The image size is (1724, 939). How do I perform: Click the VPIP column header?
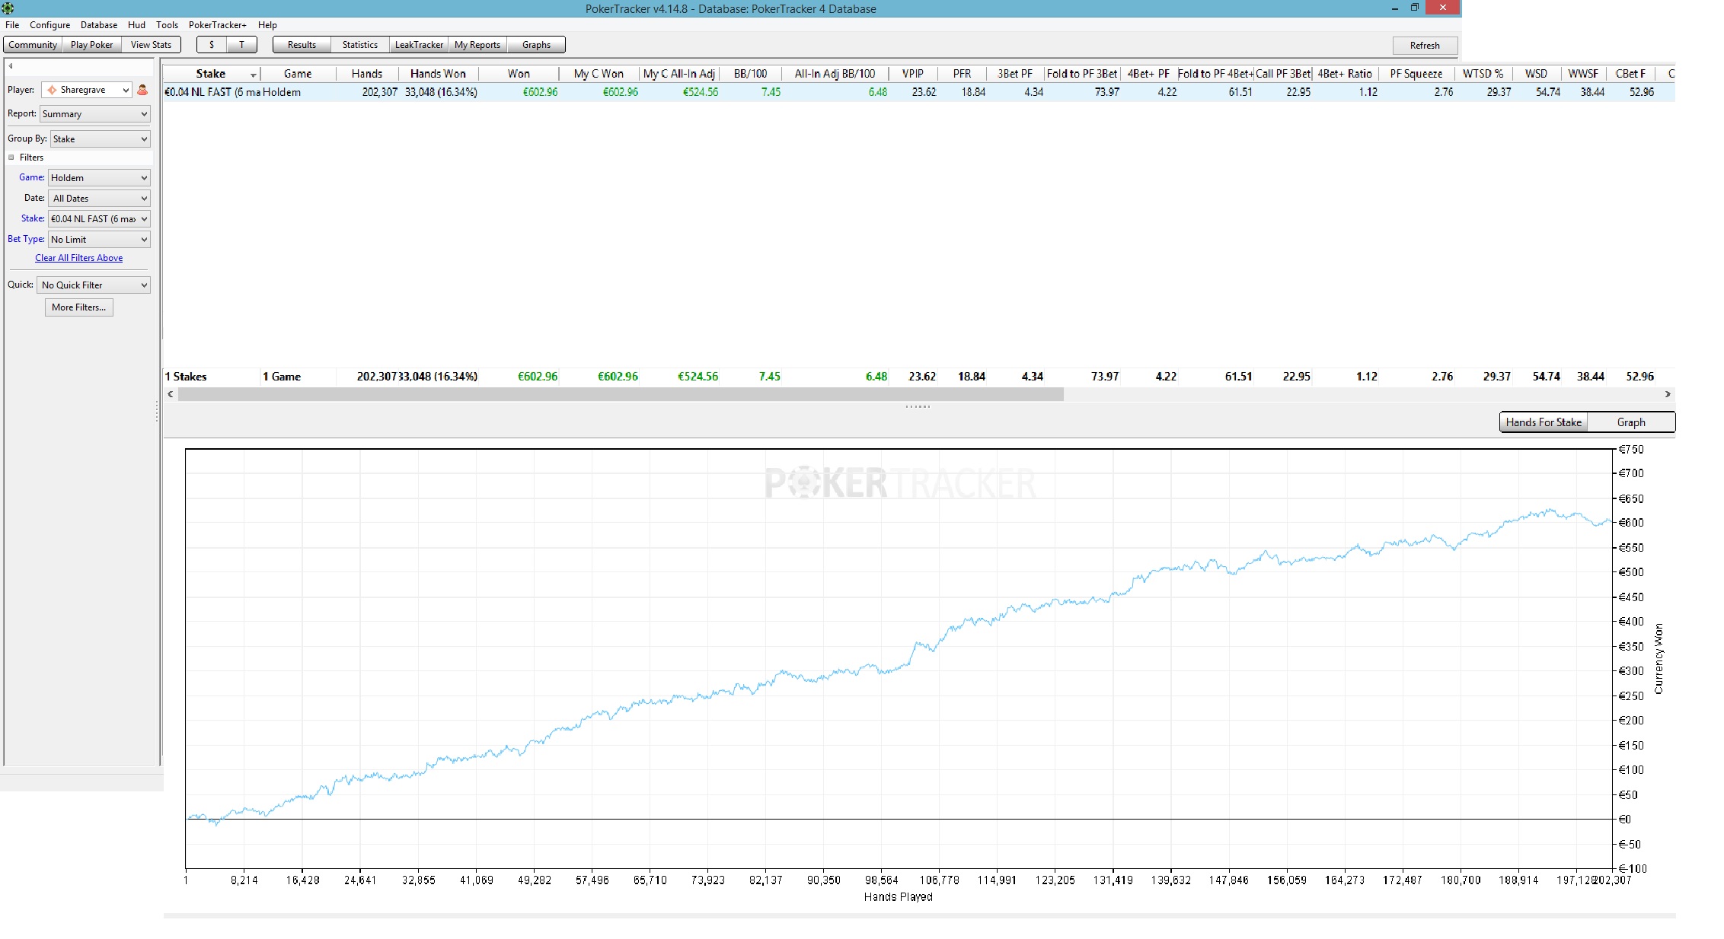pos(913,74)
